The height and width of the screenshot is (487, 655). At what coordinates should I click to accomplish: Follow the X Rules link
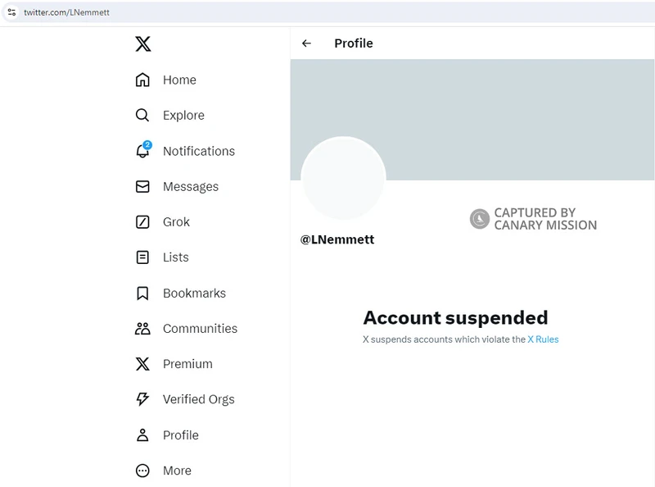coord(543,339)
